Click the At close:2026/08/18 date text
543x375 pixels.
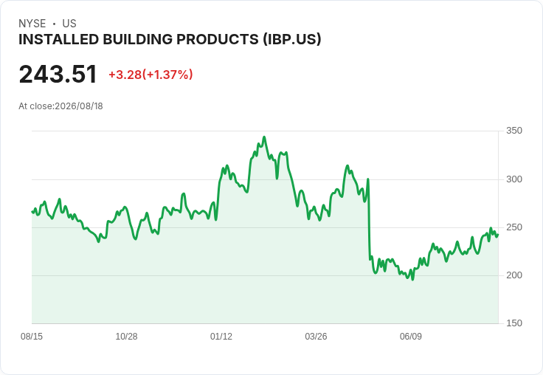pyautogui.click(x=60, y=106)
